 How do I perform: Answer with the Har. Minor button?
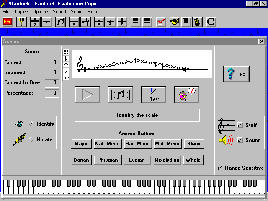point(138,144)
